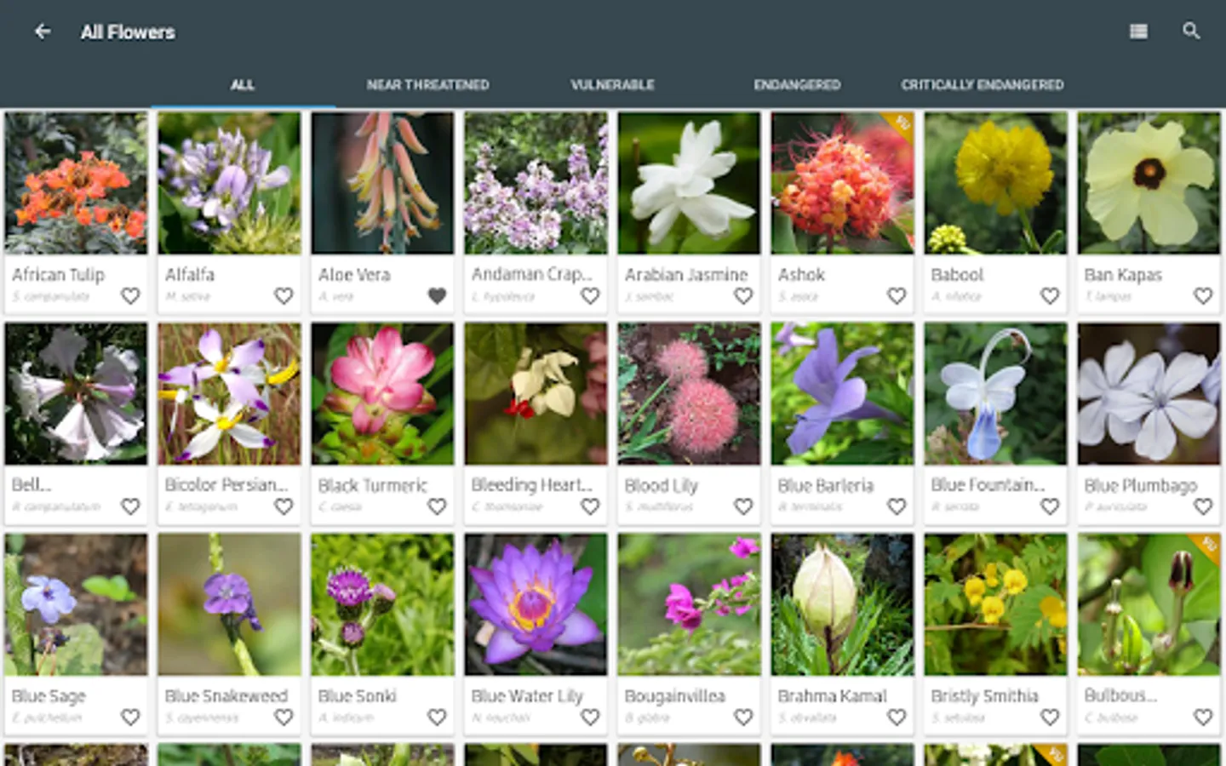Favorite the Babool flower
Viewport: 1226px width, 766px height.
[1050, 295]
